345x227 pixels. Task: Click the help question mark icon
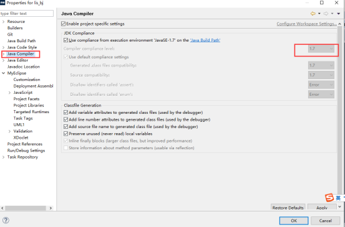[6, 220]
